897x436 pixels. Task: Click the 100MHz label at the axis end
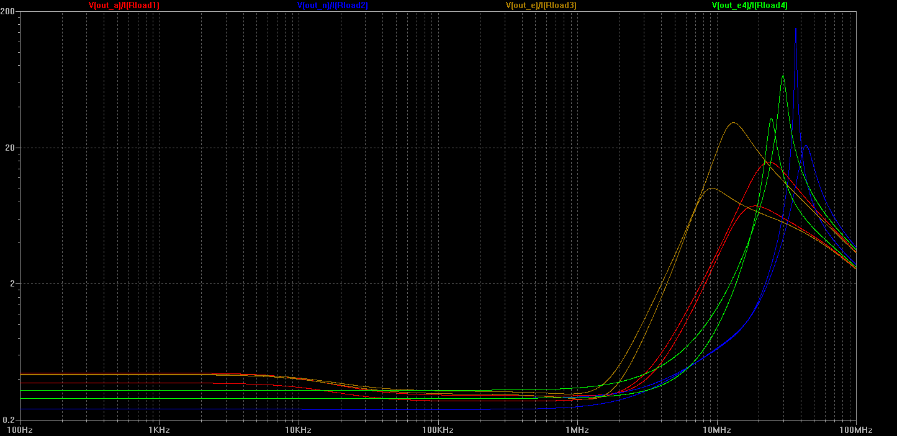[855, 429]
